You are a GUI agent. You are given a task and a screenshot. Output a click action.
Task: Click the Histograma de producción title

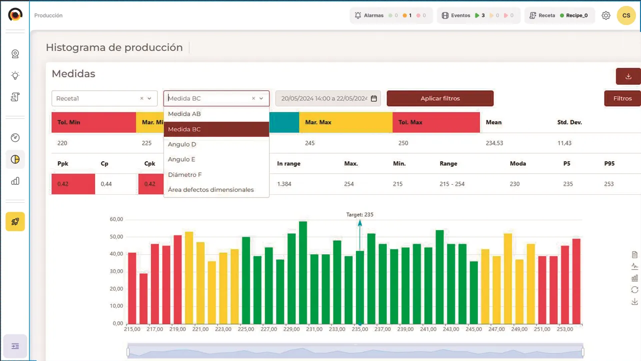pyautogui.click(x=114, y=47)
